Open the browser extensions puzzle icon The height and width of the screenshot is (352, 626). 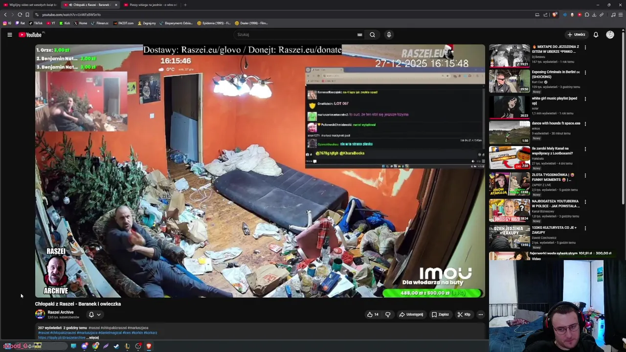click(x=587, y=15)
